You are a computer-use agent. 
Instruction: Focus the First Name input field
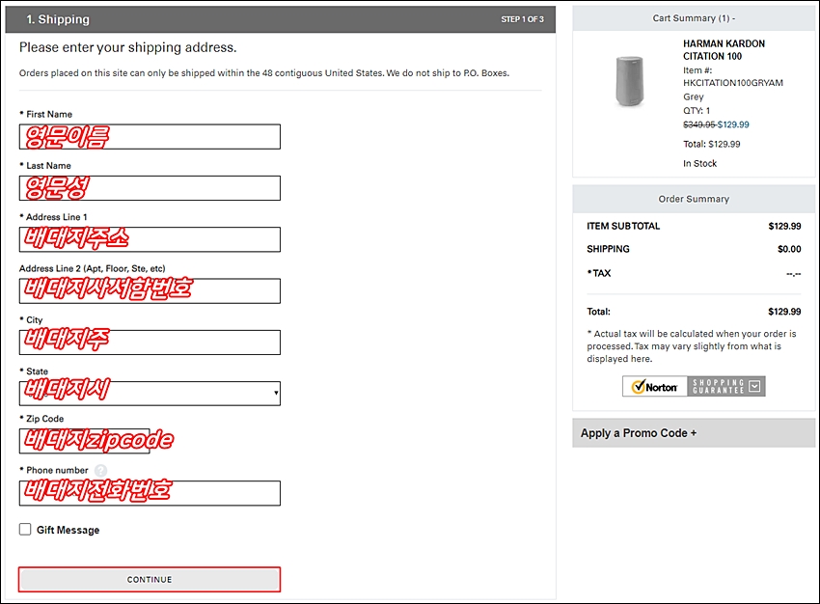coord(150,136)
